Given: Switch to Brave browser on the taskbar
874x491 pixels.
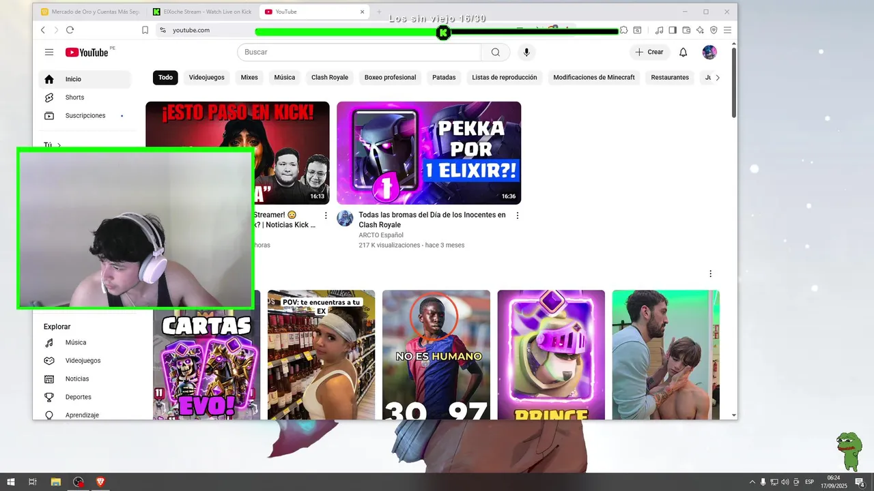Looking at the screenshot, I should tap(100, 482).
